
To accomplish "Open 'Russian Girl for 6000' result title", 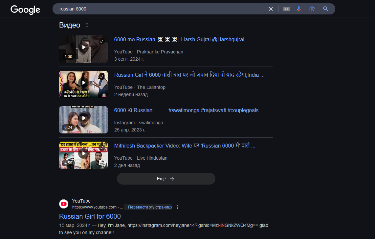I will [90, 216].
